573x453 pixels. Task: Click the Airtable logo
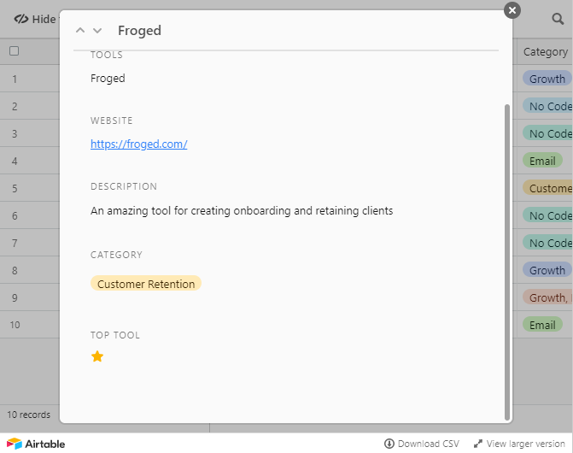36,444
